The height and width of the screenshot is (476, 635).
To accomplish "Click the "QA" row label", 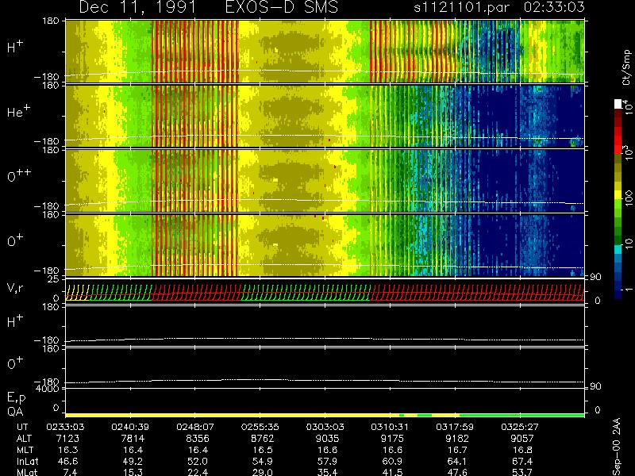I will [x=15, y=412].
